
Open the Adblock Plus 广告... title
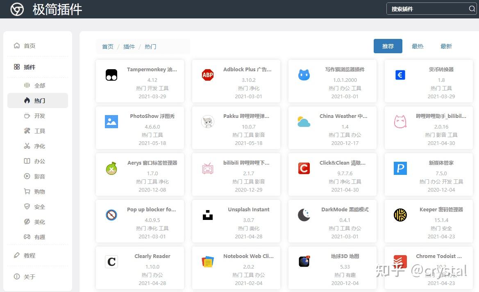(x=247, y=69)
